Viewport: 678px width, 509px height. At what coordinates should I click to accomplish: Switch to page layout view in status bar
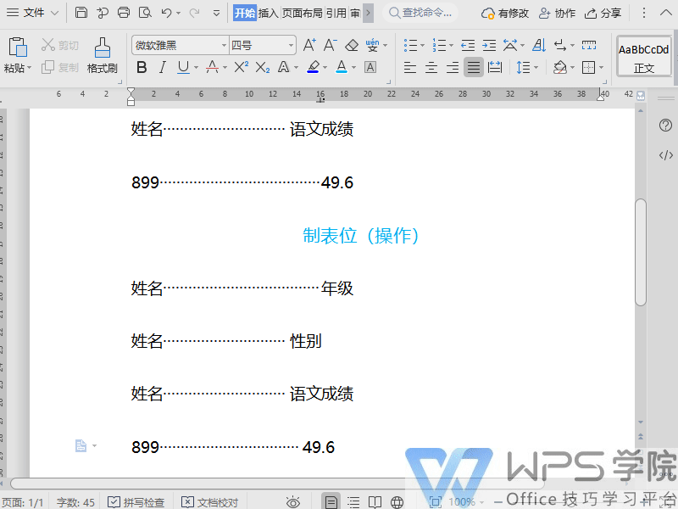click(331, 502)
